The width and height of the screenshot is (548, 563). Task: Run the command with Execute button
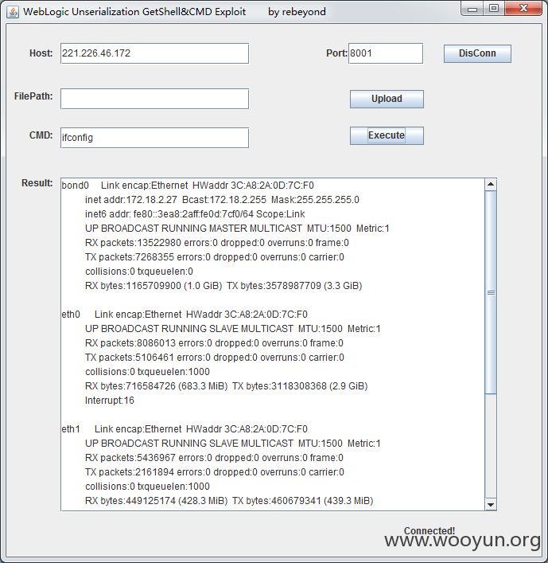coord(387,135)
